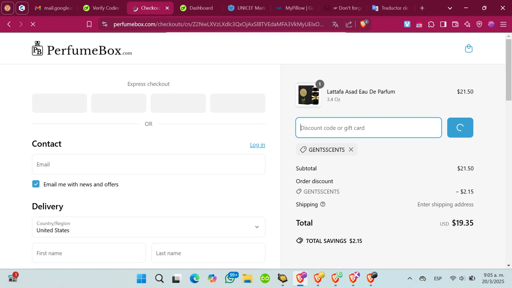Screen dimensions: 512x288
Task: Open the translate page icon in address bar
Action: (335, 24)
